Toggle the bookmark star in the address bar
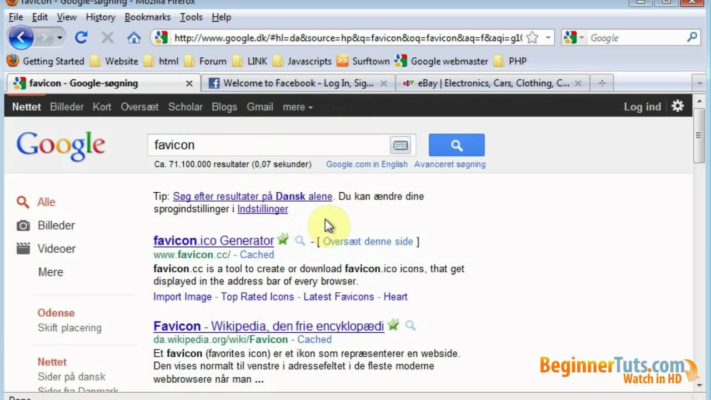Viewport: 711px width, 400px height. (x=531, y=37)
